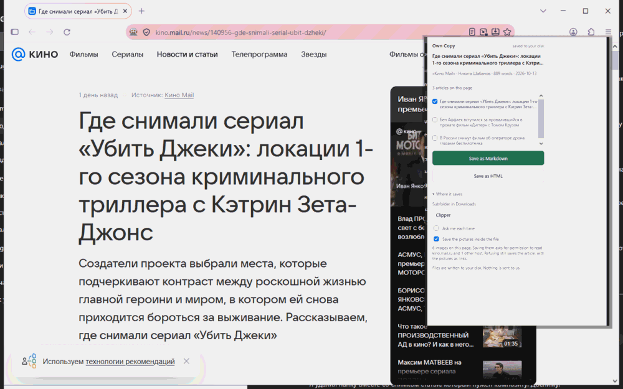Click the article headline 'Где снимали сериал «Убить Джеки»'
The width and height of the screenshot is (623, 389).
(x=226, y=176)
